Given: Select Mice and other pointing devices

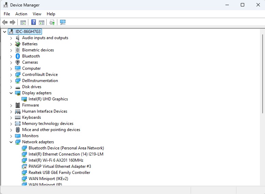Looking at the screenshot, I should 51,130.
